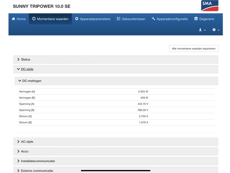Expand the AC-zijde section
Viewport: 230px width, 173px height.
(116, 142)
